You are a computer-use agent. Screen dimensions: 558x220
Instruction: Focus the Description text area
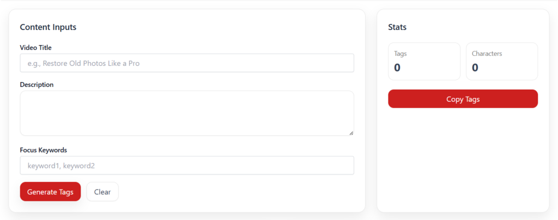pos(187,113)
